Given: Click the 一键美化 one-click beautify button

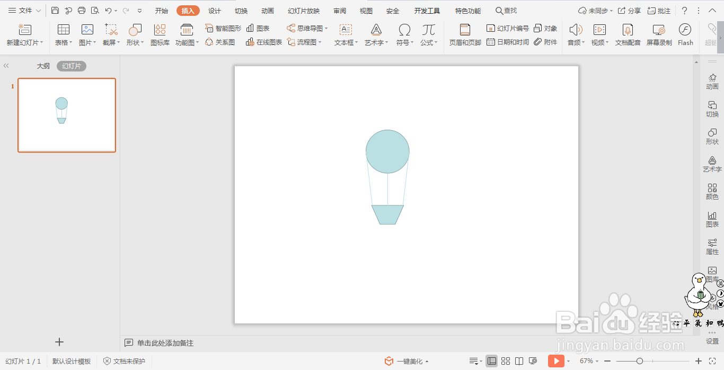Looking at the screenshot, I should tap(406, 361).
